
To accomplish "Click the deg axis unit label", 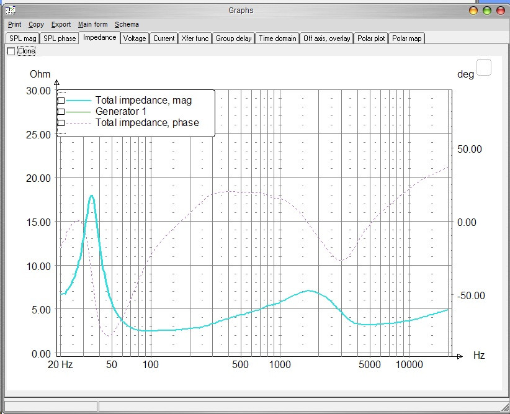I will coord(465,74).
